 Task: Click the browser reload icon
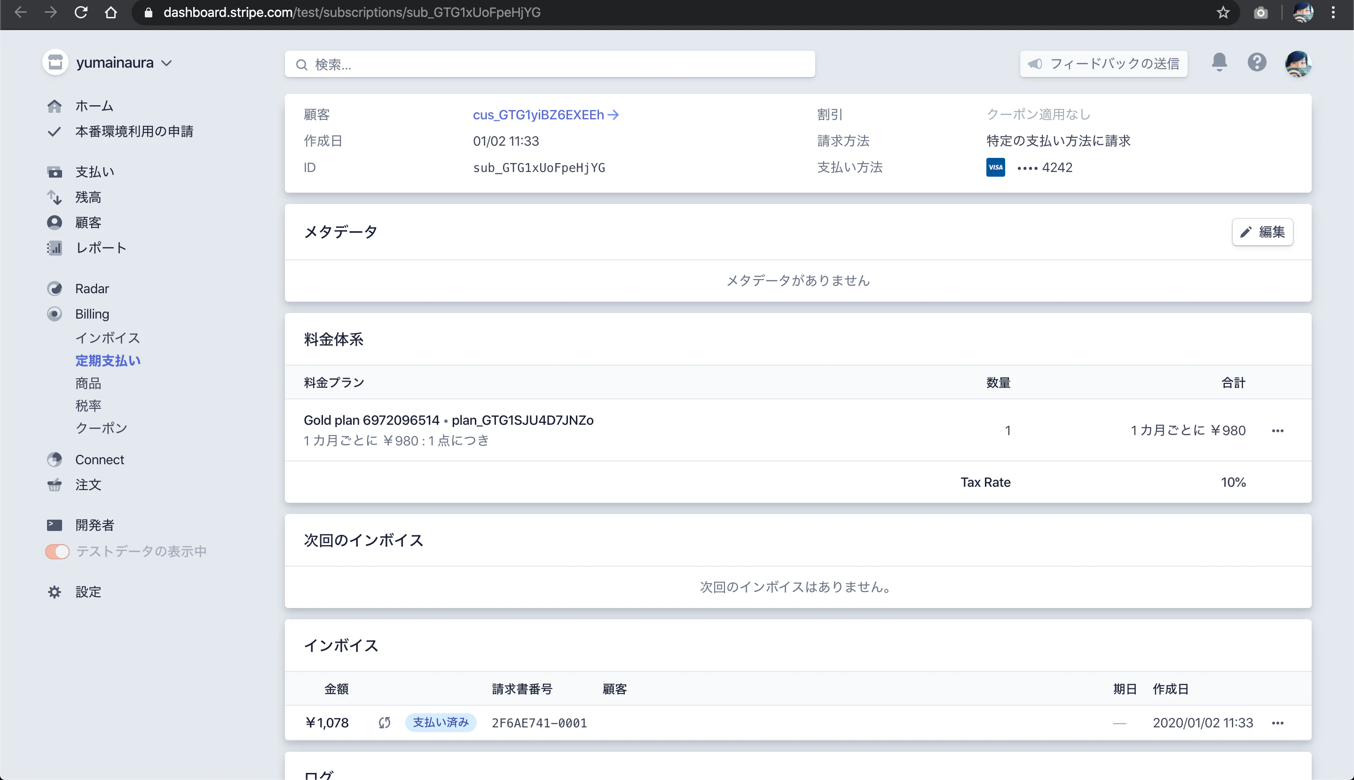[81, 12]
